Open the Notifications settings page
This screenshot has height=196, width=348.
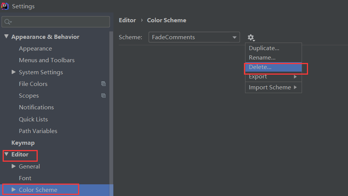tap(37, 107)
